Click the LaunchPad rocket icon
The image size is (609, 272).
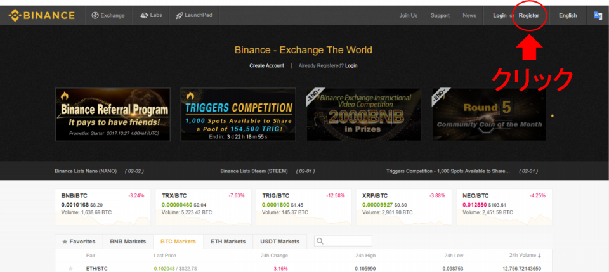[179, 15]
